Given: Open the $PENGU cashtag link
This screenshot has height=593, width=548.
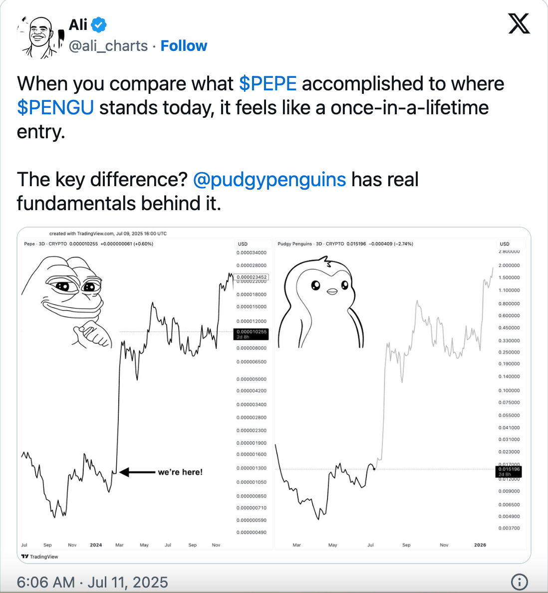Looking at the screenshot, I should click(55, 108).
